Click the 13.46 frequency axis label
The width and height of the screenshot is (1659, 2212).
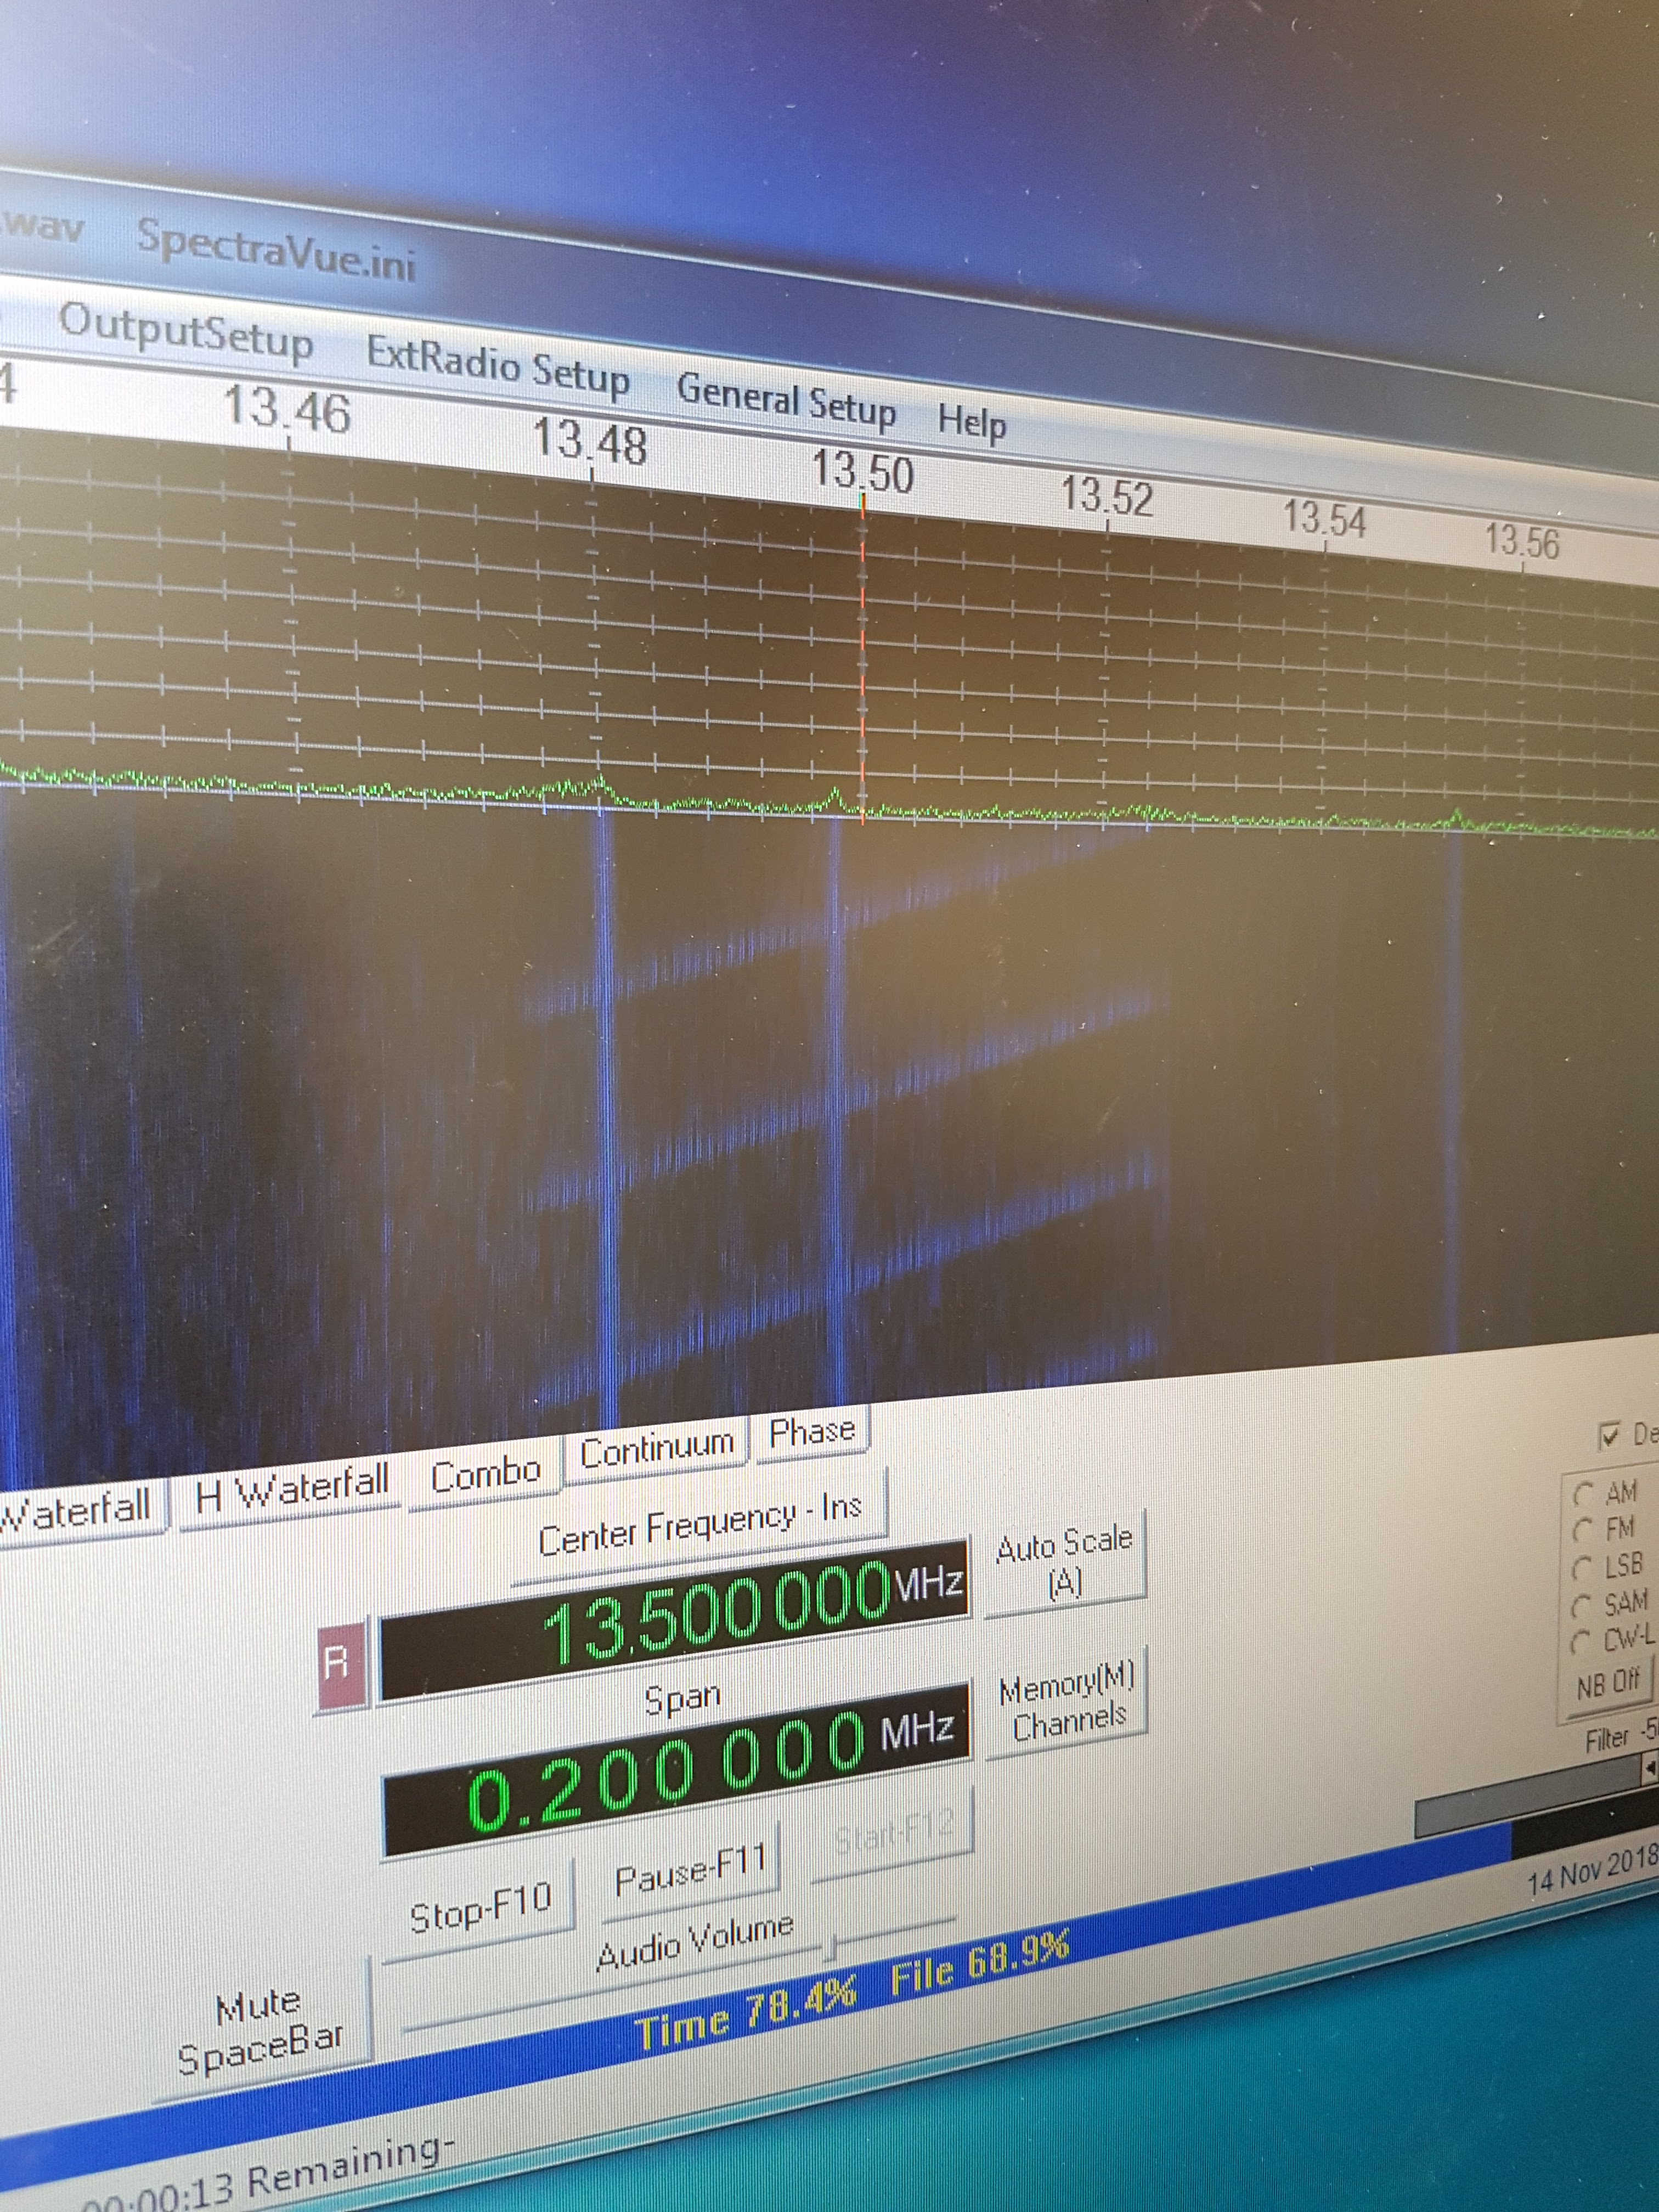click(287, 409)
